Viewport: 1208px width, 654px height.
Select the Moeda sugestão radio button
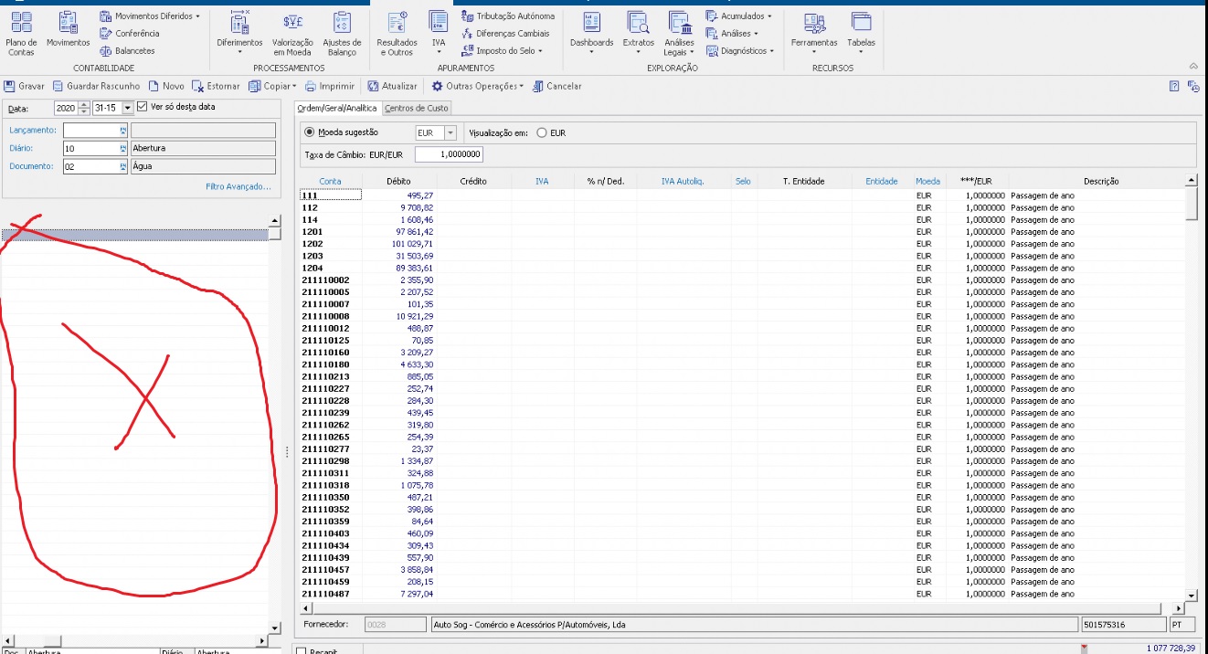pos(310,132)
